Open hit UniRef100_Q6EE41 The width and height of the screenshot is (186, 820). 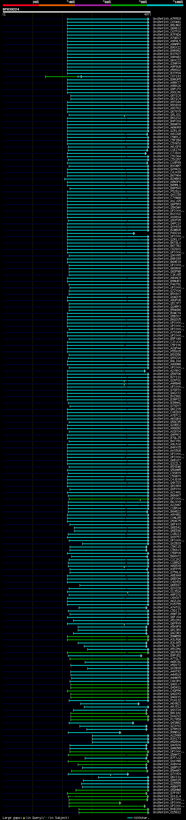point(167,527)
